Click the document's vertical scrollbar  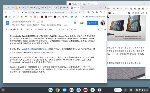click(106, 54)
